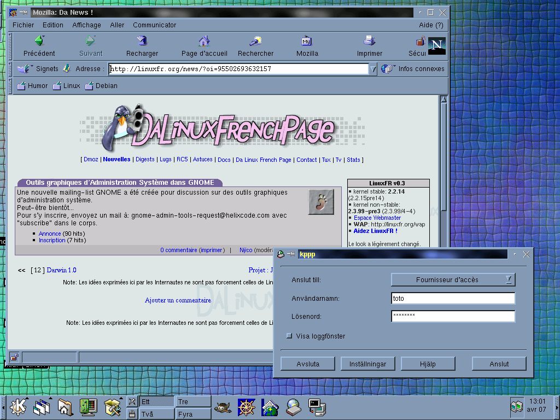Viewport: 560px width, 420px height.
Task: Click the status bar security lock icon
Action: click(x=14, y=357)
